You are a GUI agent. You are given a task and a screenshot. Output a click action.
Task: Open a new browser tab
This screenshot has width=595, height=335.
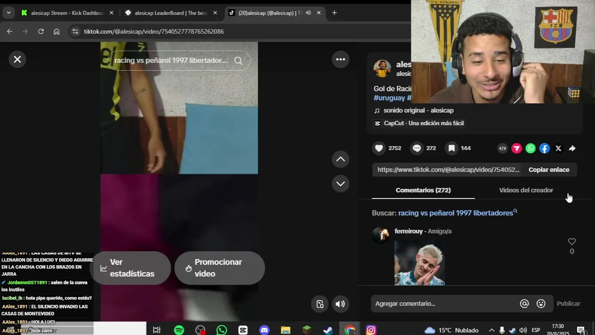click(x=334, y=13)
